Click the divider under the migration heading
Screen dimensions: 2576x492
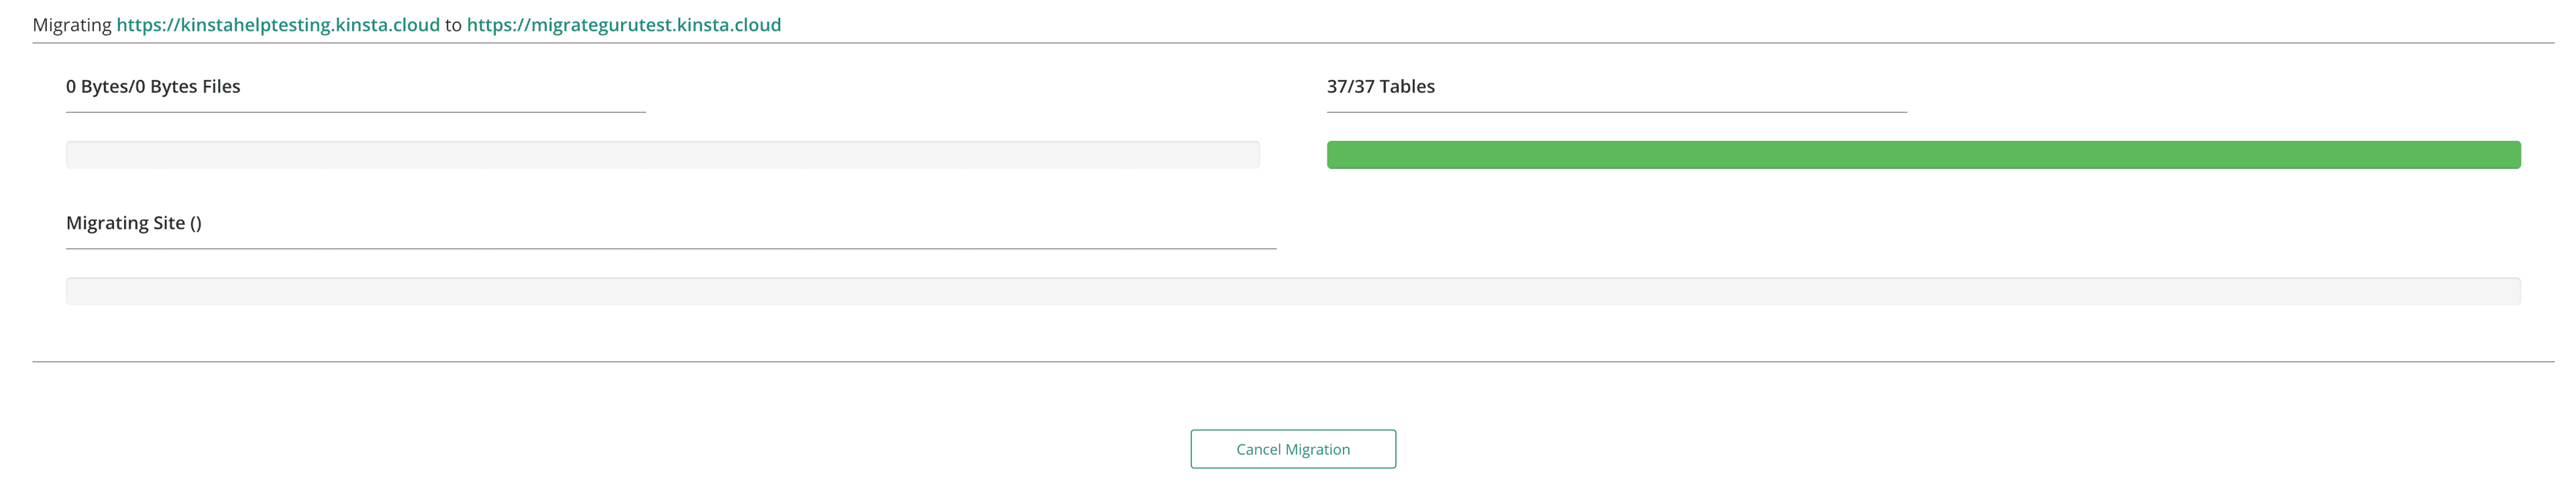(x=1288, y=44)
